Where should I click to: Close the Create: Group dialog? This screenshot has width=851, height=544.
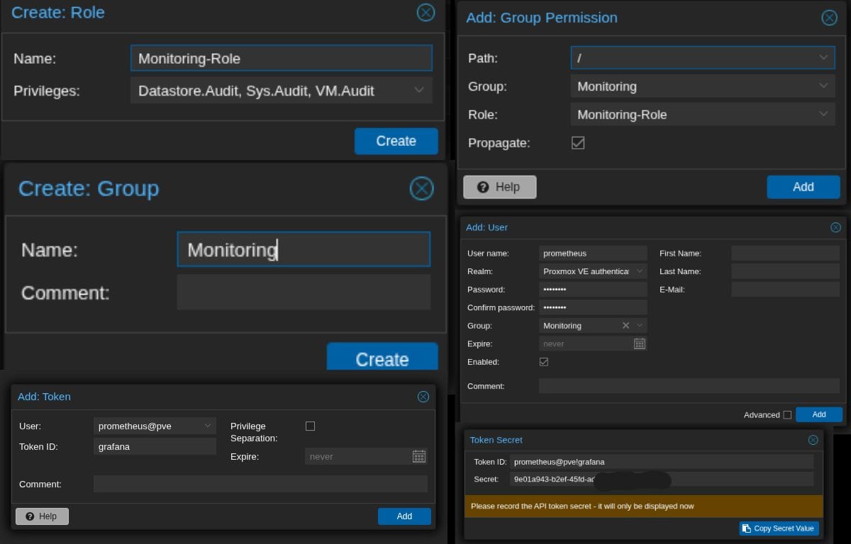click(x=421, y=188)
